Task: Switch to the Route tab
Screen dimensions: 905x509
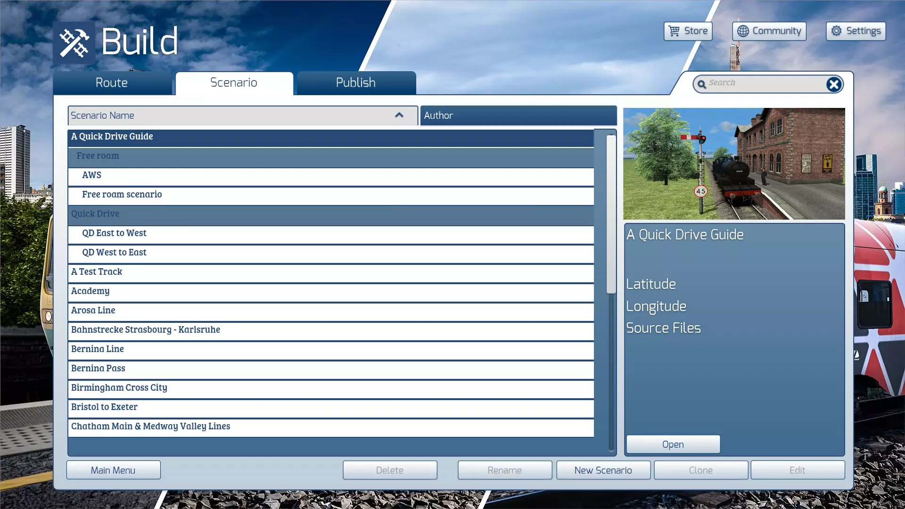Action: click(x=112, y=83)
